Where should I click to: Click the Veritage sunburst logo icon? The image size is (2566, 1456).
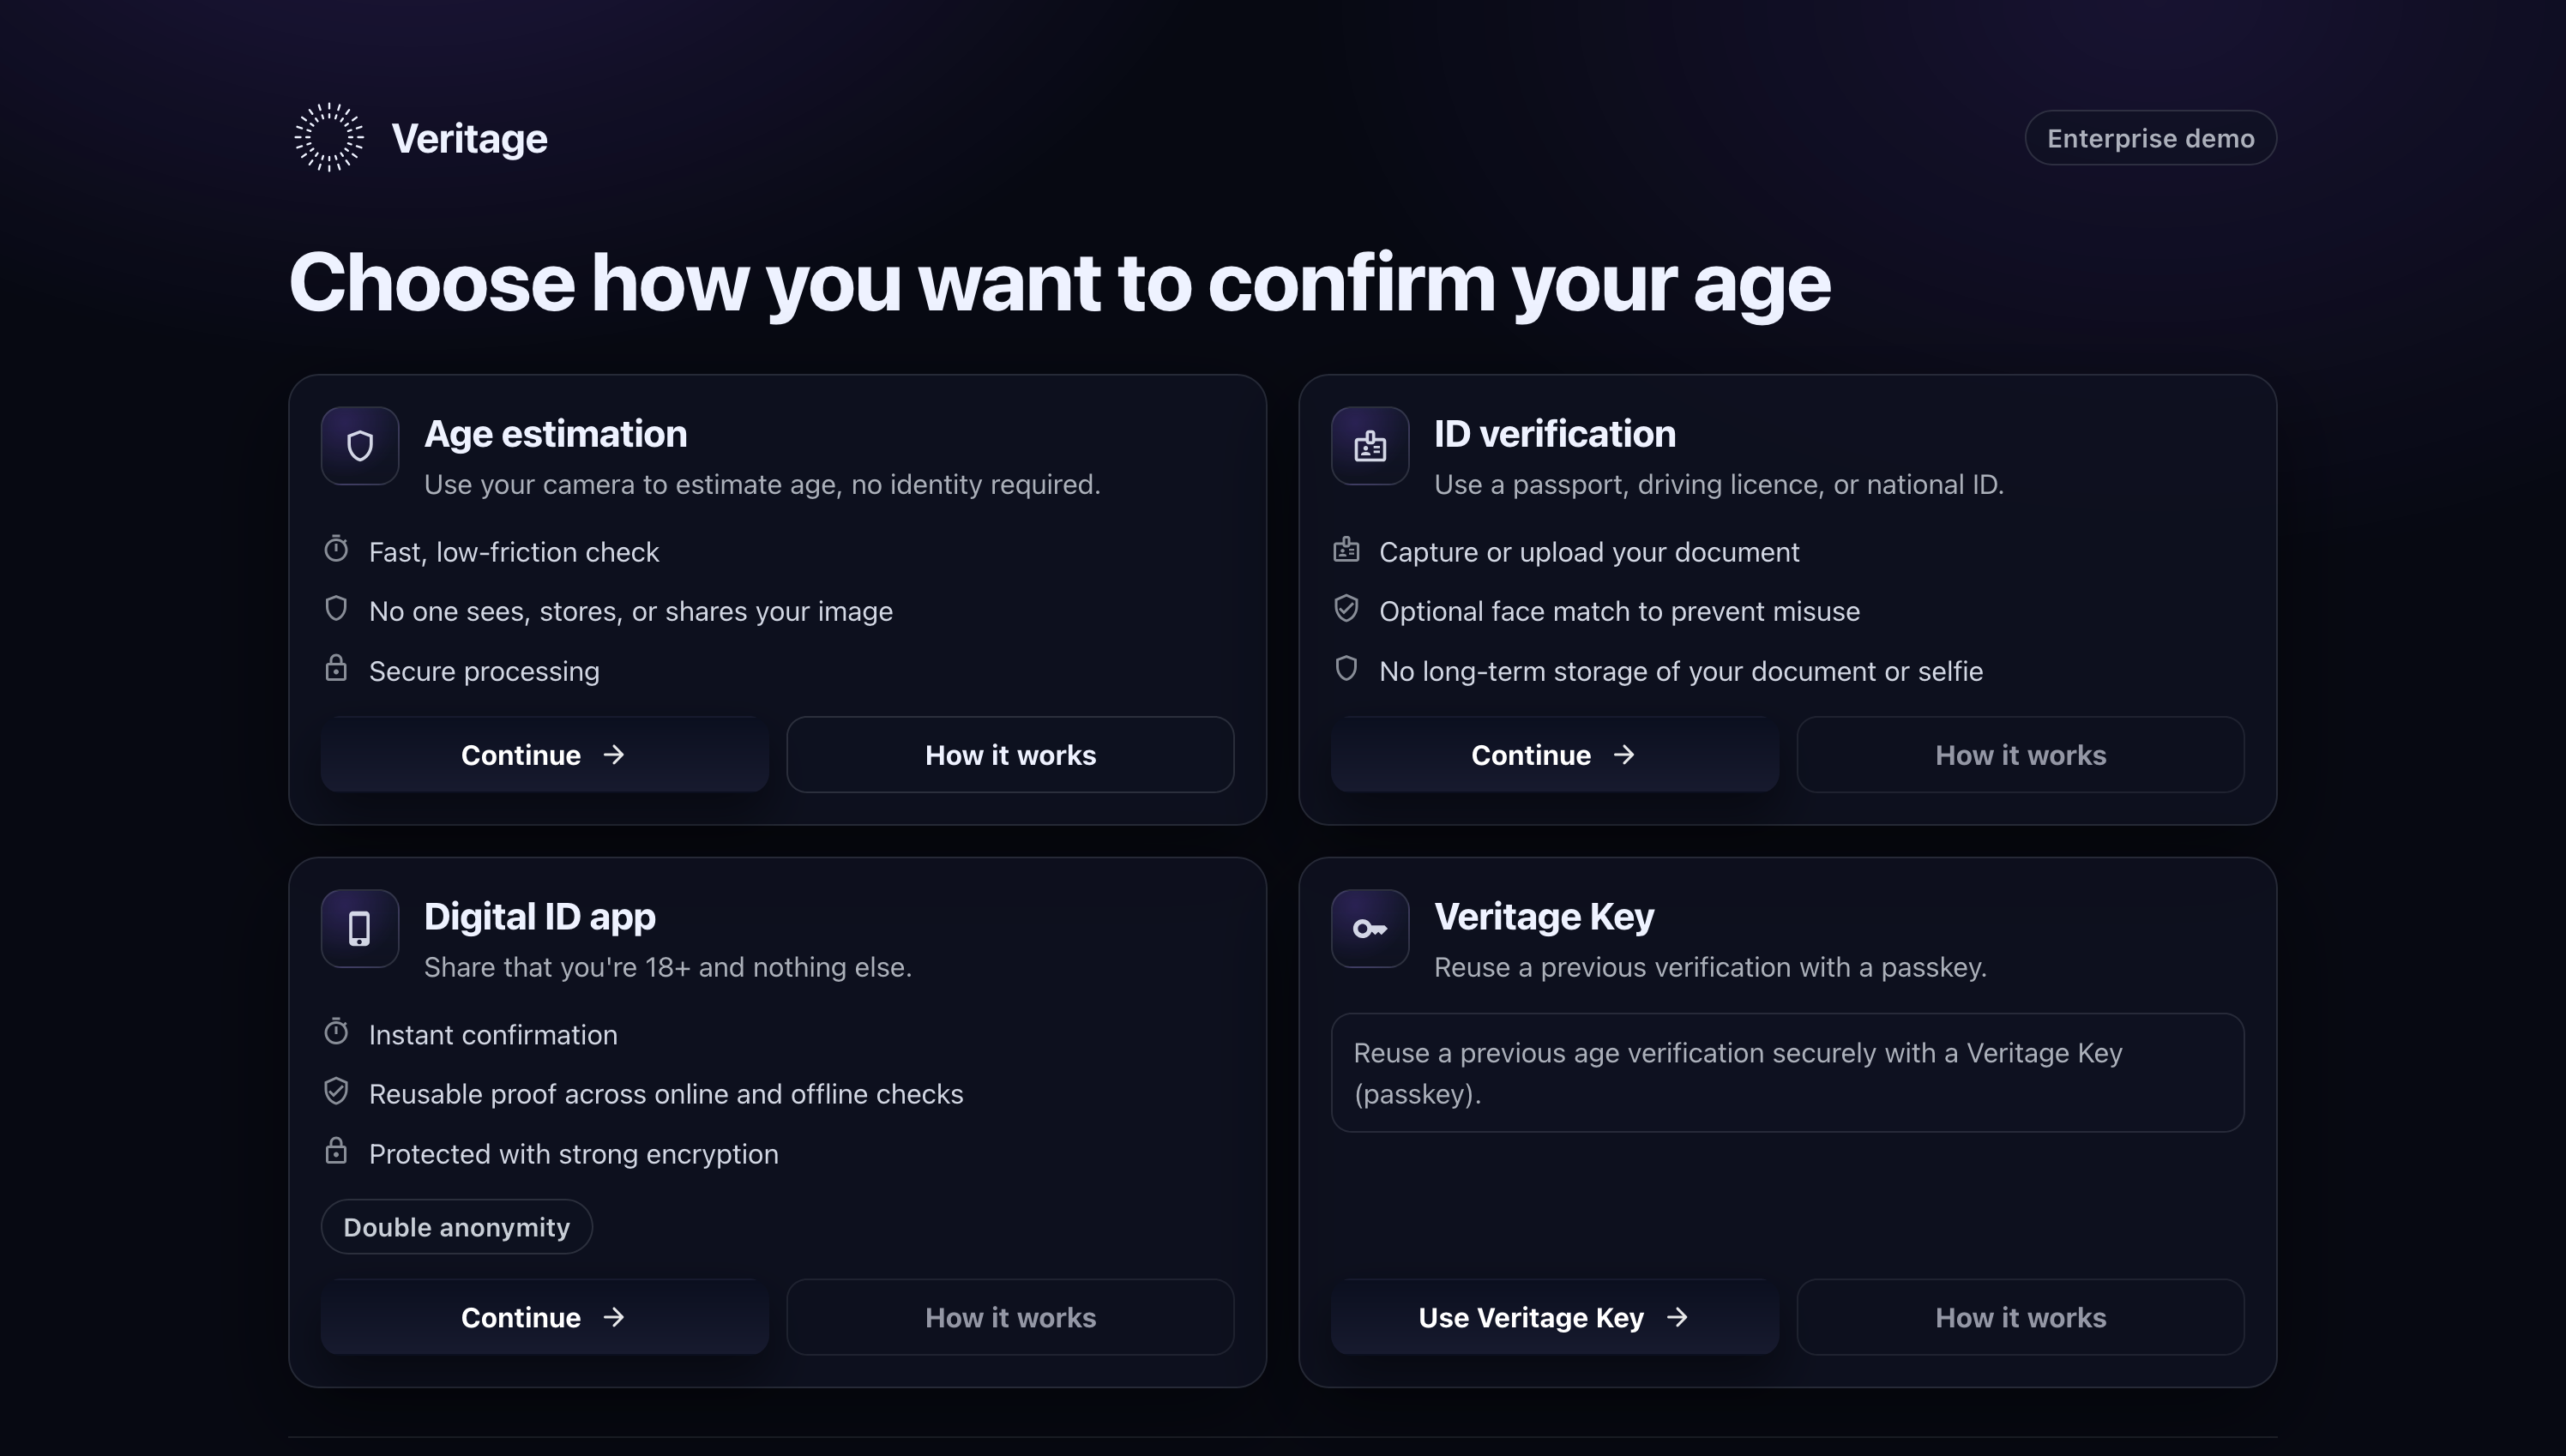329,138
